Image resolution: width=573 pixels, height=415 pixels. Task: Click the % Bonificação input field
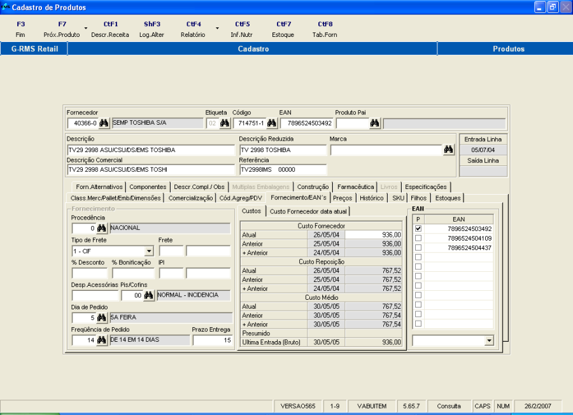point(134,273)
